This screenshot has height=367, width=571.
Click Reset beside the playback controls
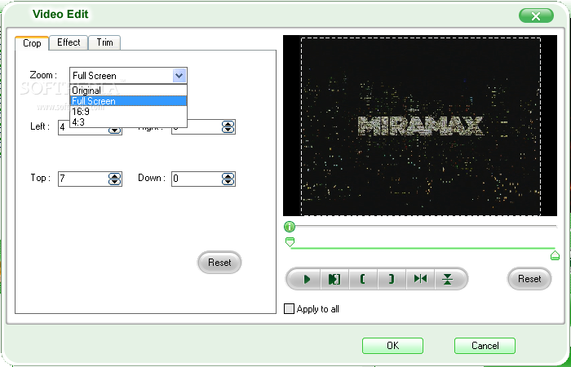point(529,279)
